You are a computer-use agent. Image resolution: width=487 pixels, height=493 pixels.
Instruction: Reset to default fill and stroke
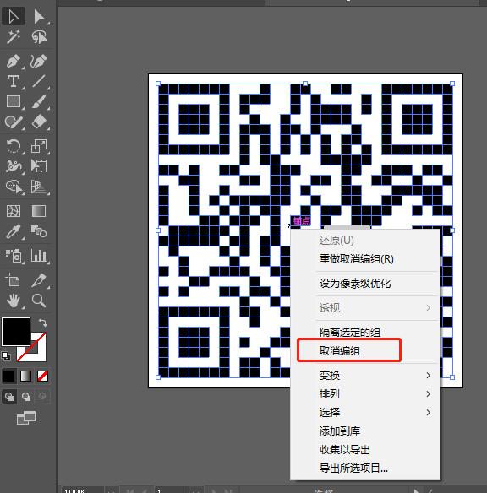tap(6, 356)
